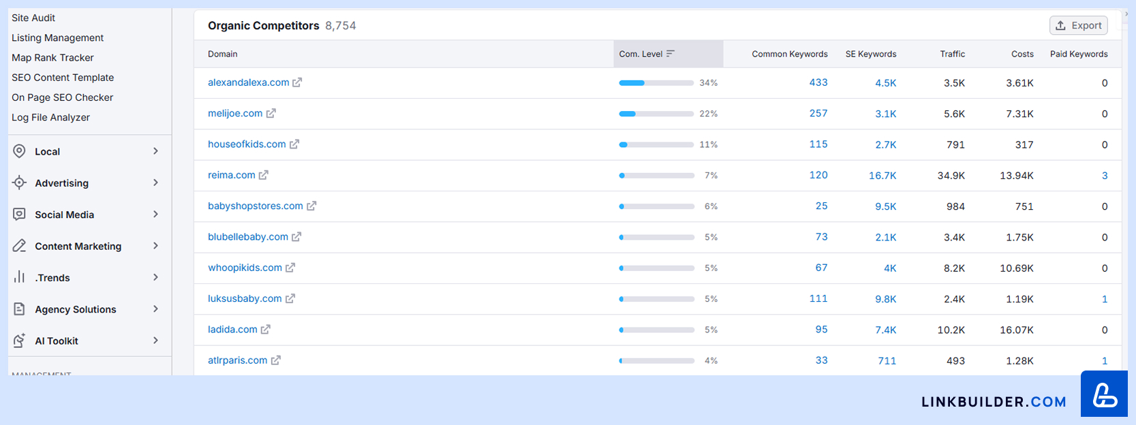Click the Organic Competitors heading
Screen dimensions: 1136x425
[x=264, y=25]
